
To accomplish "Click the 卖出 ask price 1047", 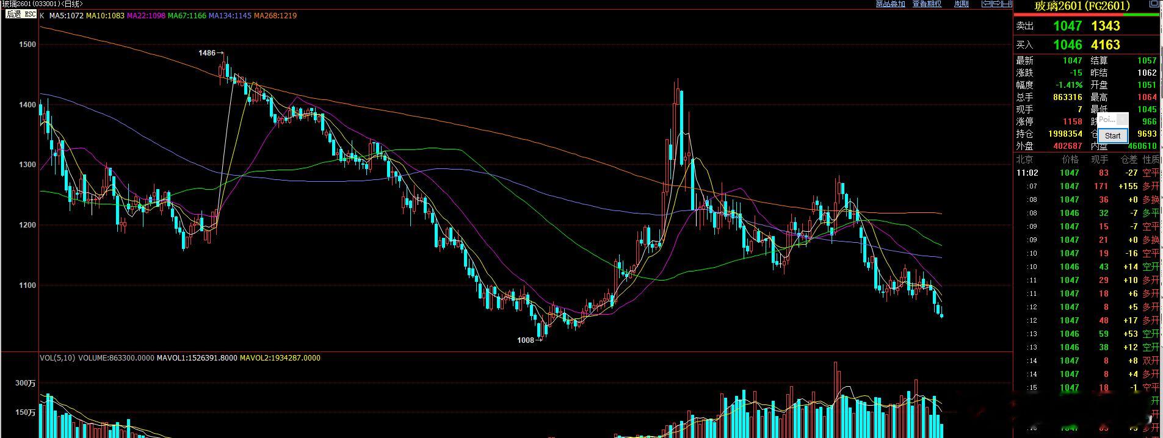I will (1067, 26).
